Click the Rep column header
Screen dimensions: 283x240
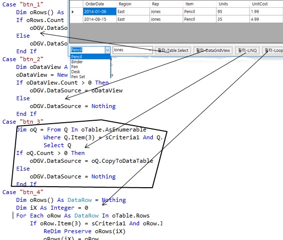[166, 4]
